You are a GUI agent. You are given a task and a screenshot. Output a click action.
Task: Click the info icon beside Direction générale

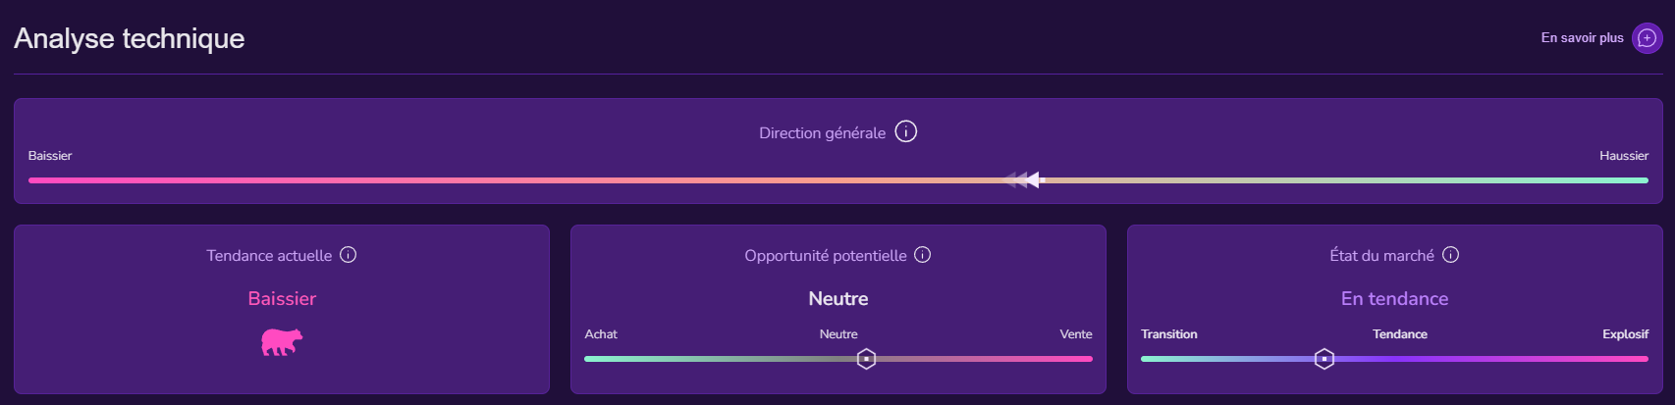pyautogui.click(x=906, y=131)
